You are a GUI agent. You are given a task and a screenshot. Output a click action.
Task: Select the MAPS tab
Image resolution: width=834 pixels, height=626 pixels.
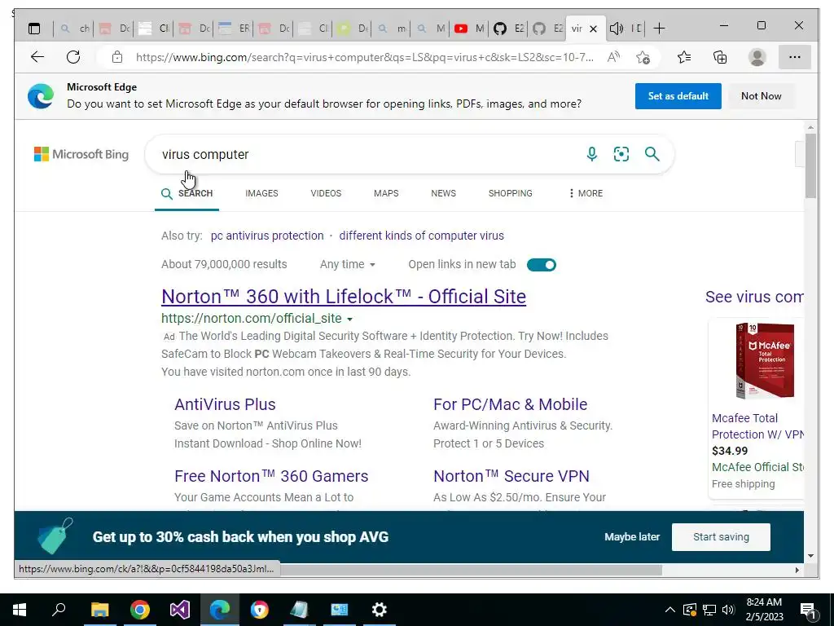coord(386,193)
